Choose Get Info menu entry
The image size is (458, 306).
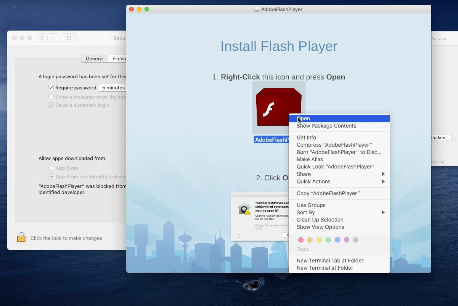tap(339, 138)
